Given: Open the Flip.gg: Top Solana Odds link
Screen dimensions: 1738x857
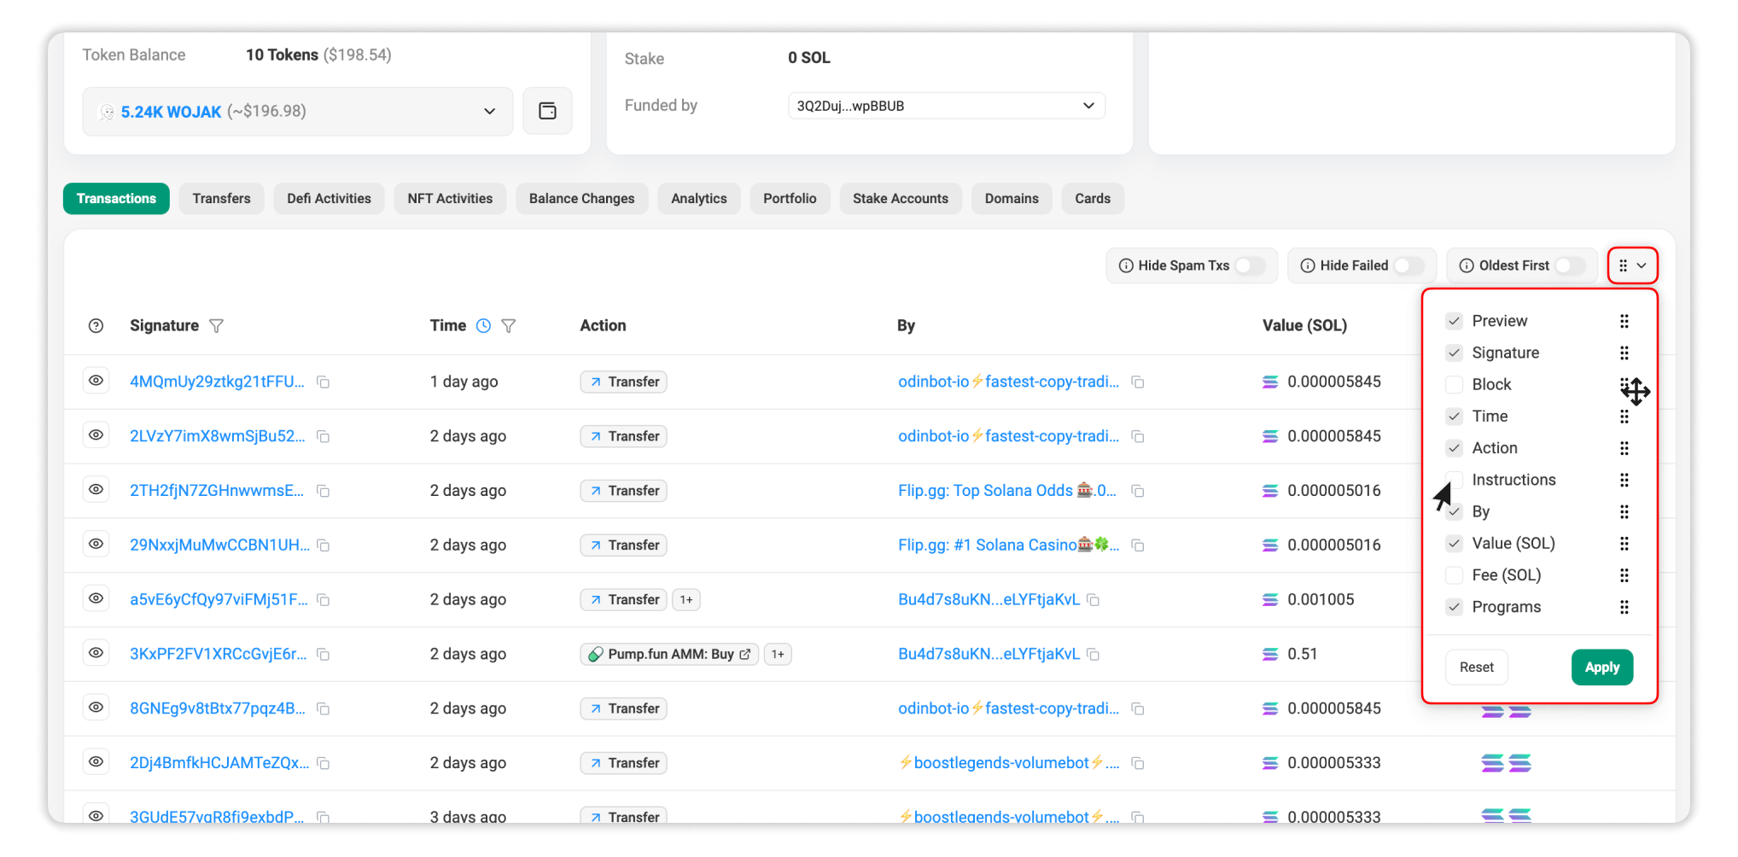Looking at the screenshot, I should [x=982, y=490].
